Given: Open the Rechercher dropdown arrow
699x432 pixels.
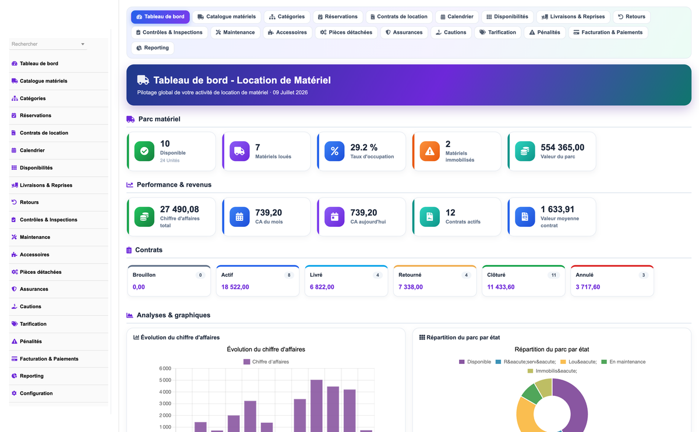Looking at the screenshot, I should [x=83, y=44].
